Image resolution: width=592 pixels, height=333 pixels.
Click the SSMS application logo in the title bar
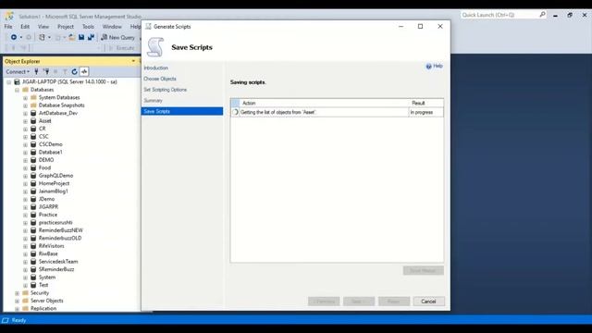click(x=9, y=16)
